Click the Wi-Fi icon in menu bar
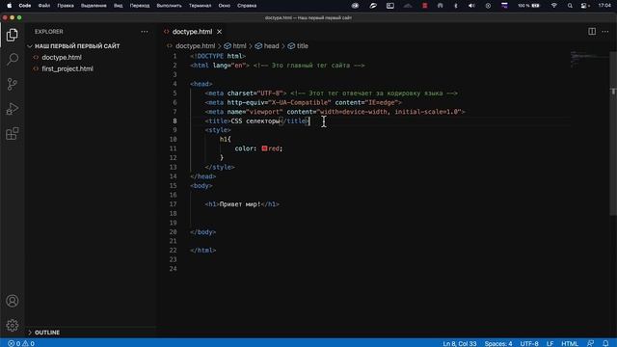Screen dimensions: 617x347 pos(554,6)
